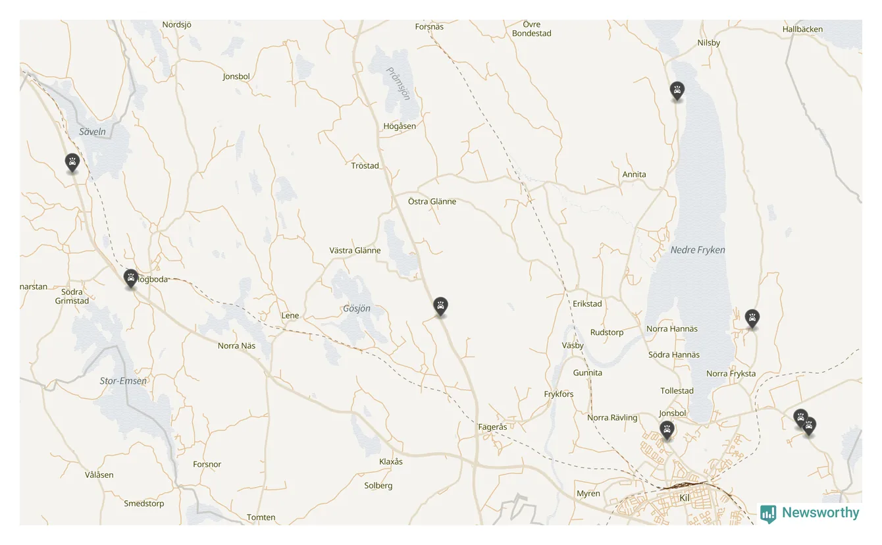Image resolution: width=882 pixels, height=545 pixels.
Task: Open the accident marker below Jonsbol near Kil
Action: point(667,430)
